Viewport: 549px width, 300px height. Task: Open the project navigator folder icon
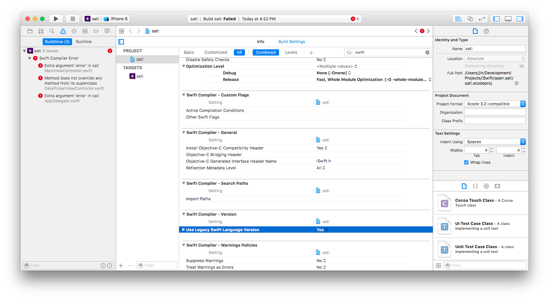pyautogui.click(x=30, y=31)
